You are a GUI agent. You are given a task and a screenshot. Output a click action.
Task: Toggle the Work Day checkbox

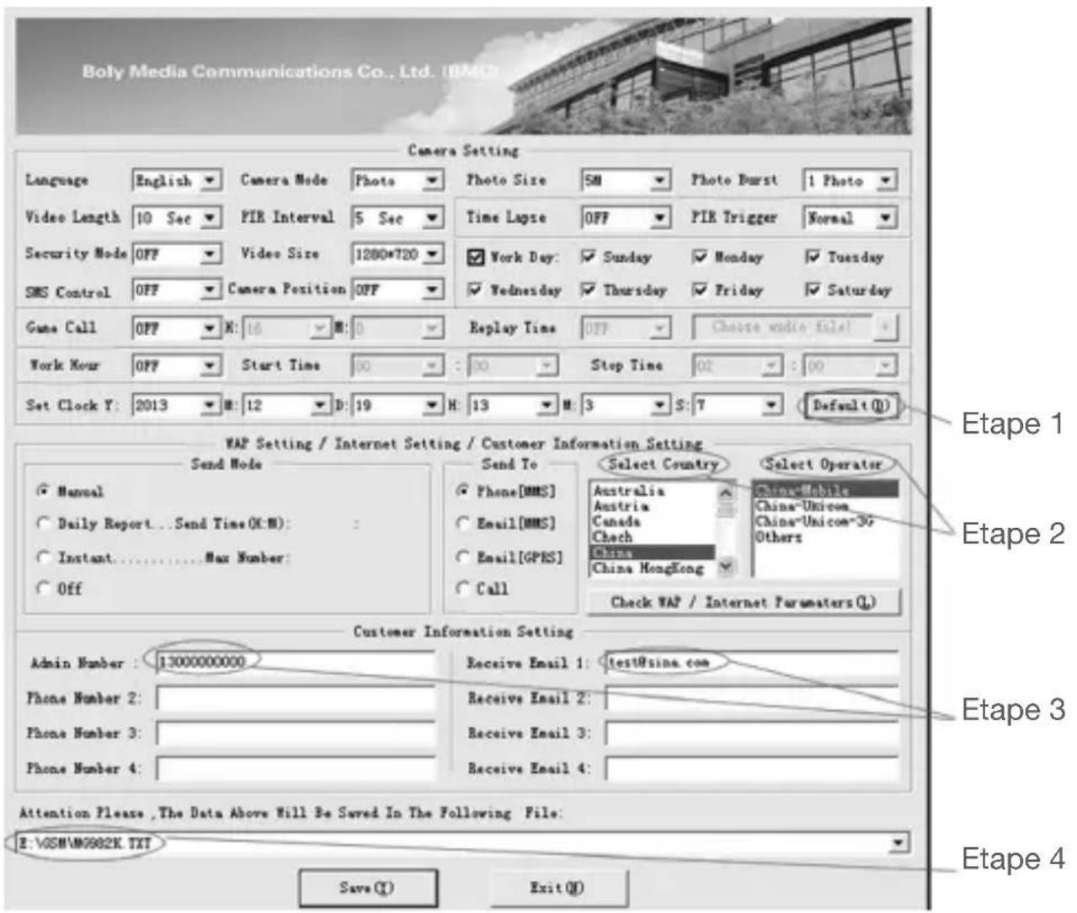click(x=476, y=257)
